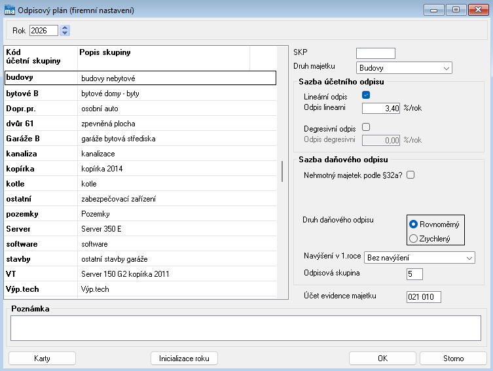
Task: Increase the Rok year with the up arrow
Action: (x=65, y=28)
